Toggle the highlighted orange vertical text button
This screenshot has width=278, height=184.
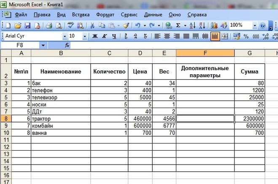pos(215,36)
